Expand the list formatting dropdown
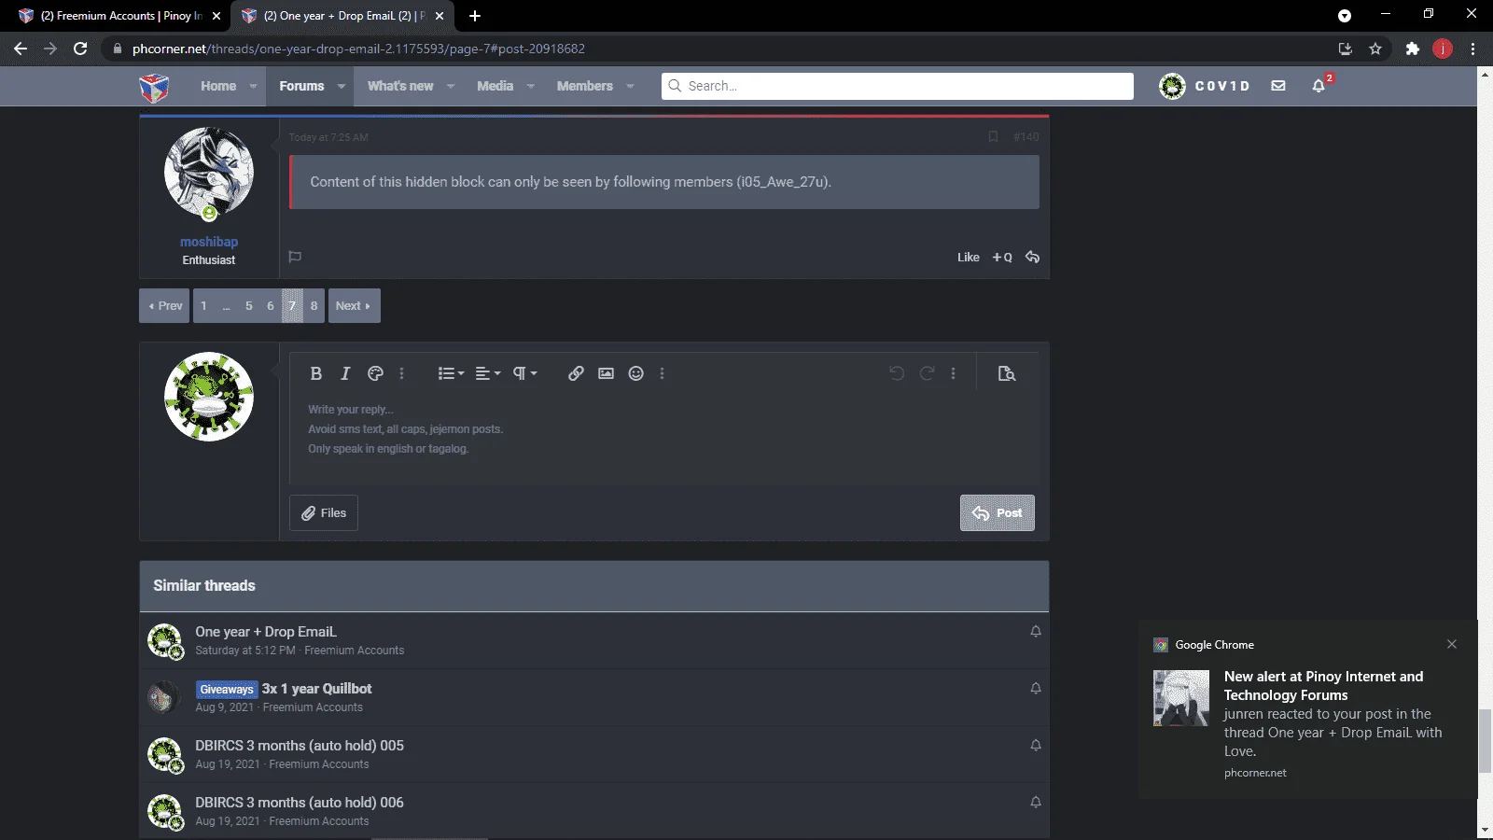The width and height of the screenshot is (1493, 840). pos(451,373)
